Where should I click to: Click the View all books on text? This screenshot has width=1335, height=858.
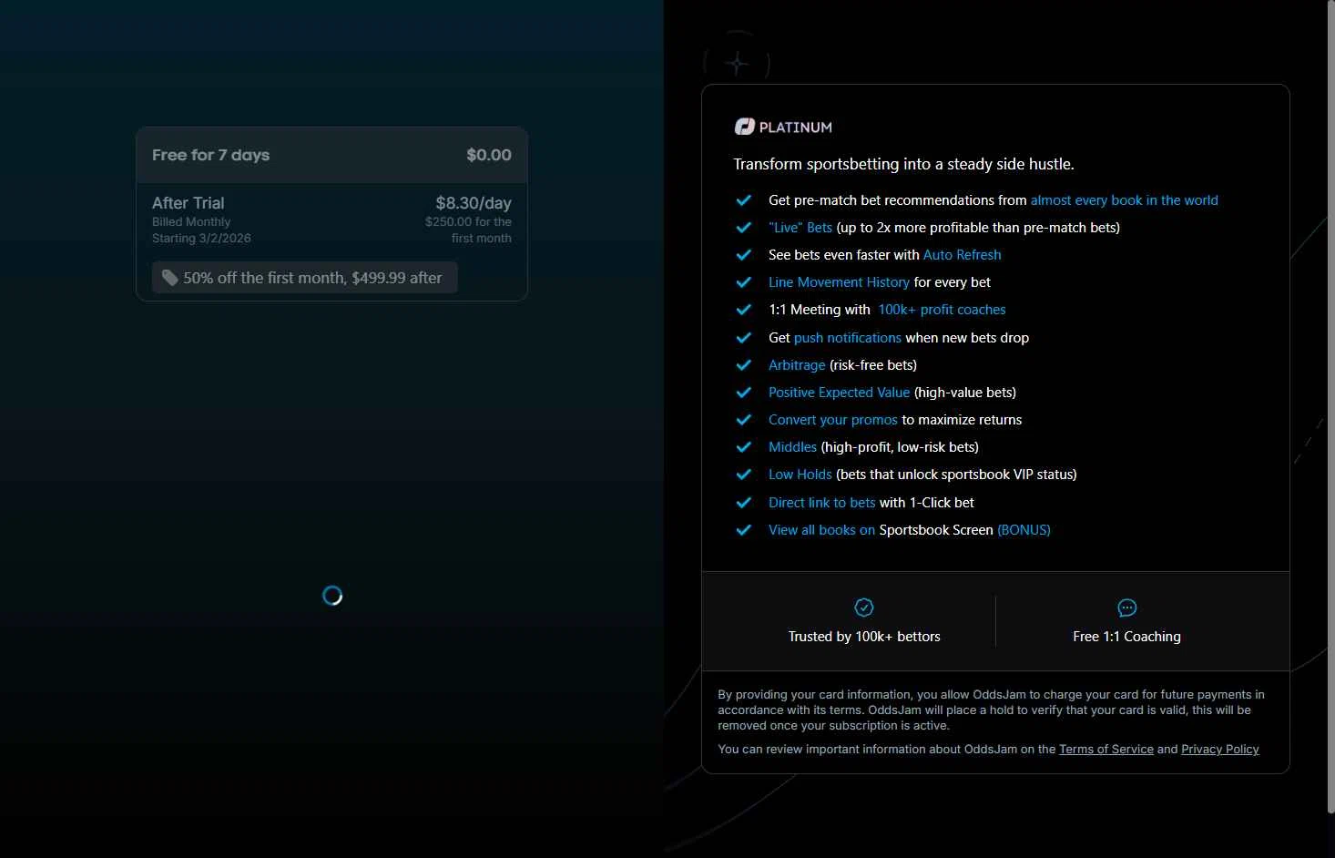pos(821,530)
